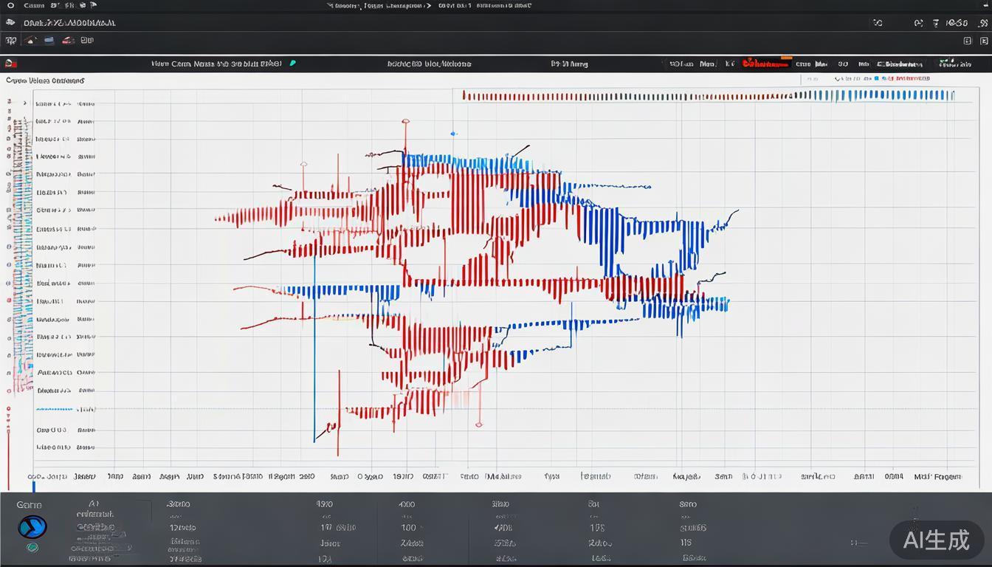The width and height of the screenshot is (992, 567).
Task: Click the red car-shaped toolbar icon
Action: tap(67, 41)
